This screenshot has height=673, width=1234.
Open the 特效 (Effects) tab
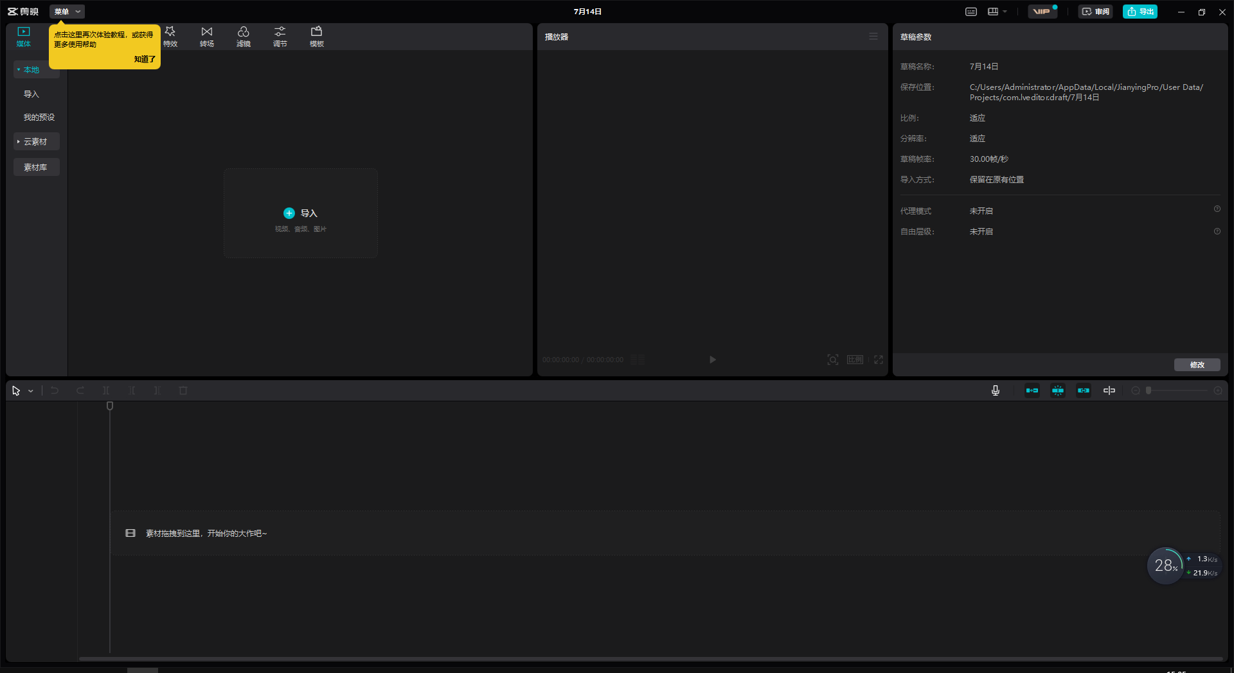pos(170,37)
